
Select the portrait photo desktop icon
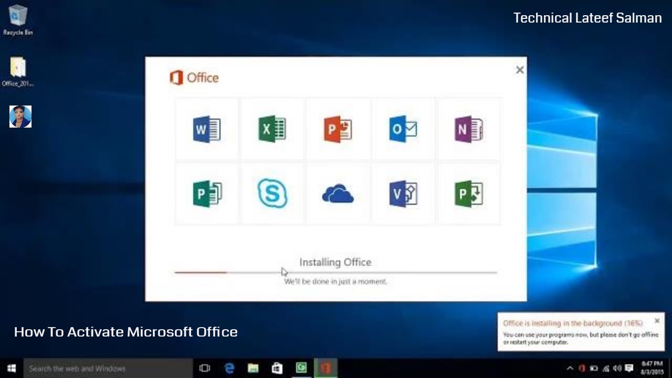[20, 117]
